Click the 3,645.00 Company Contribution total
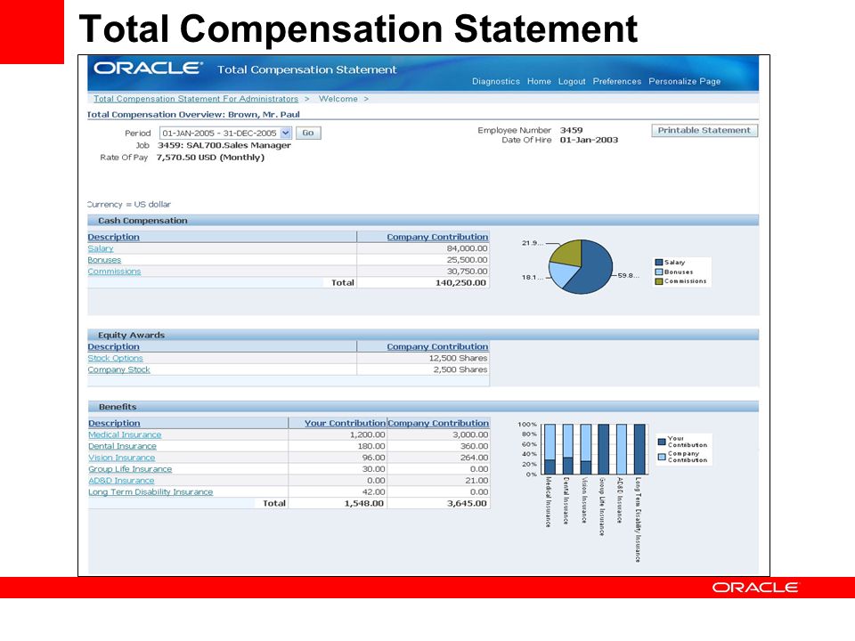 [467, 504]
